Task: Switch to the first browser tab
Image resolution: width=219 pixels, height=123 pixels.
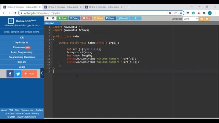Action: (22, 7)
